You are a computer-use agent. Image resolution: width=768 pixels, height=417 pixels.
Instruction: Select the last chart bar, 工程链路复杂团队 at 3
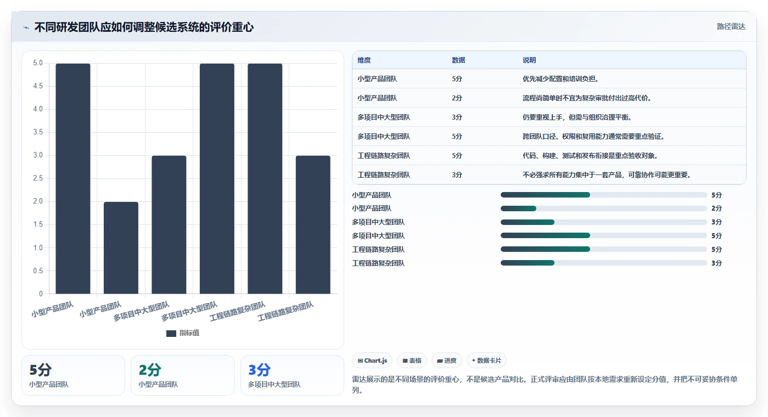click(313, 224)
